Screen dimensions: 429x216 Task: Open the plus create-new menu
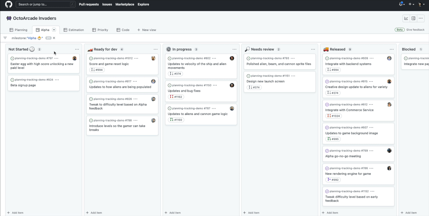point(411,4)
